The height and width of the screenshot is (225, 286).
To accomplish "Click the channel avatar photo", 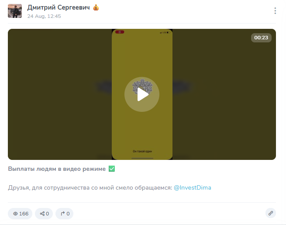I will tap(15, 11).
